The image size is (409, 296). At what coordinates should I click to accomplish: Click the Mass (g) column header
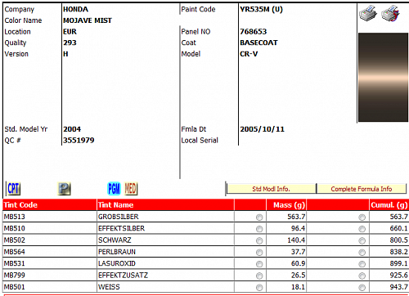(286, 205)
